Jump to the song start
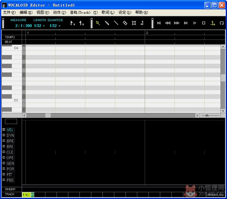This screenshot has height=199, width=227. point(159,23)
